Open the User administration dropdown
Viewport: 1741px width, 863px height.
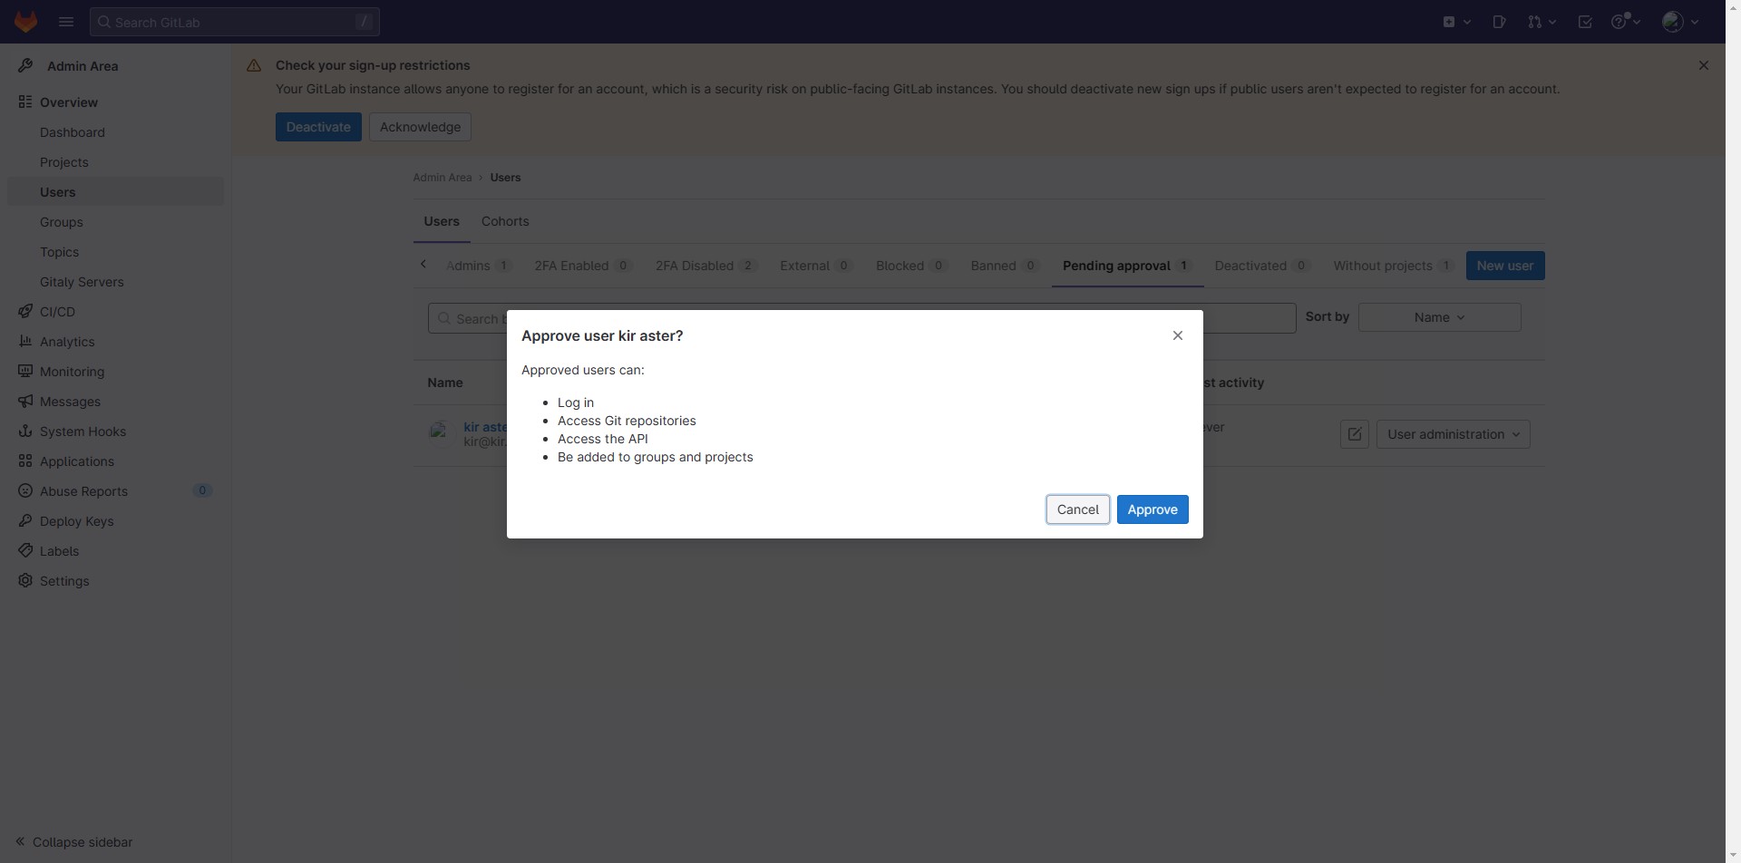click(1454, 434)
